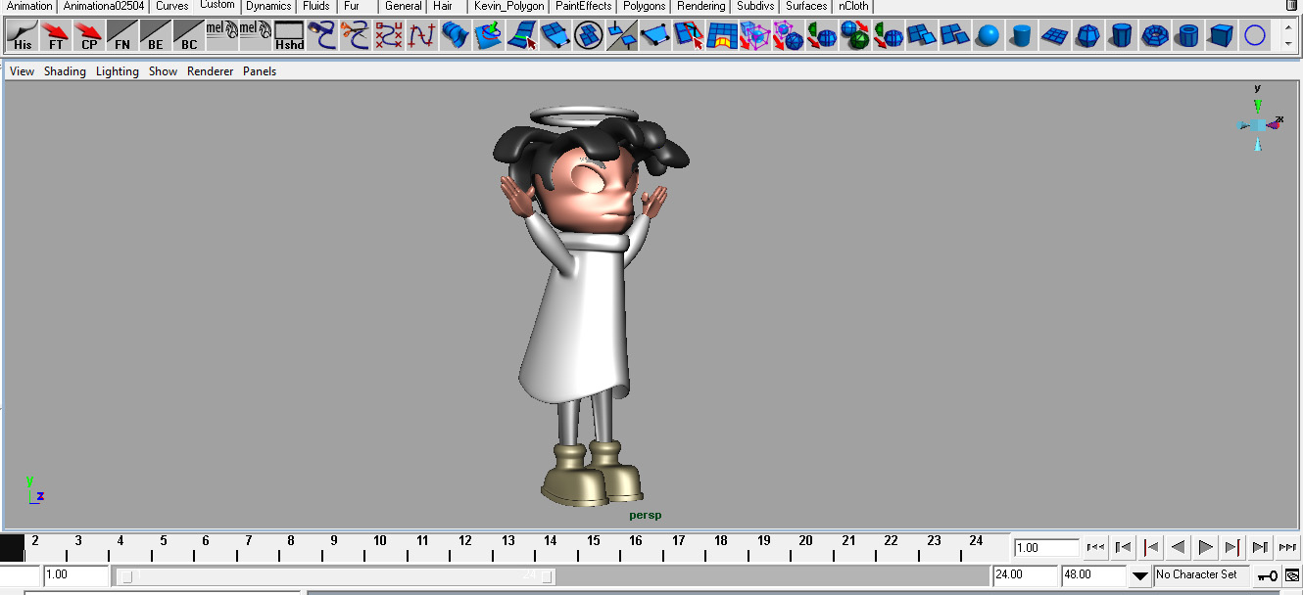
Task: Click the Hshd shelf button
Action: click(x=289, y=36)
